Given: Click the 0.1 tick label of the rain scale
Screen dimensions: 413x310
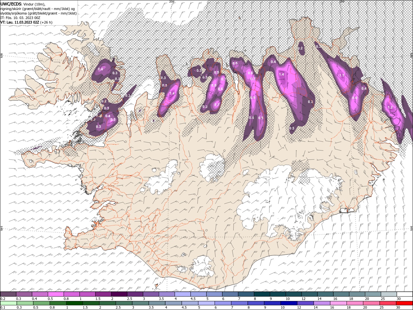Looking at the screenshot, I should 3,308.
